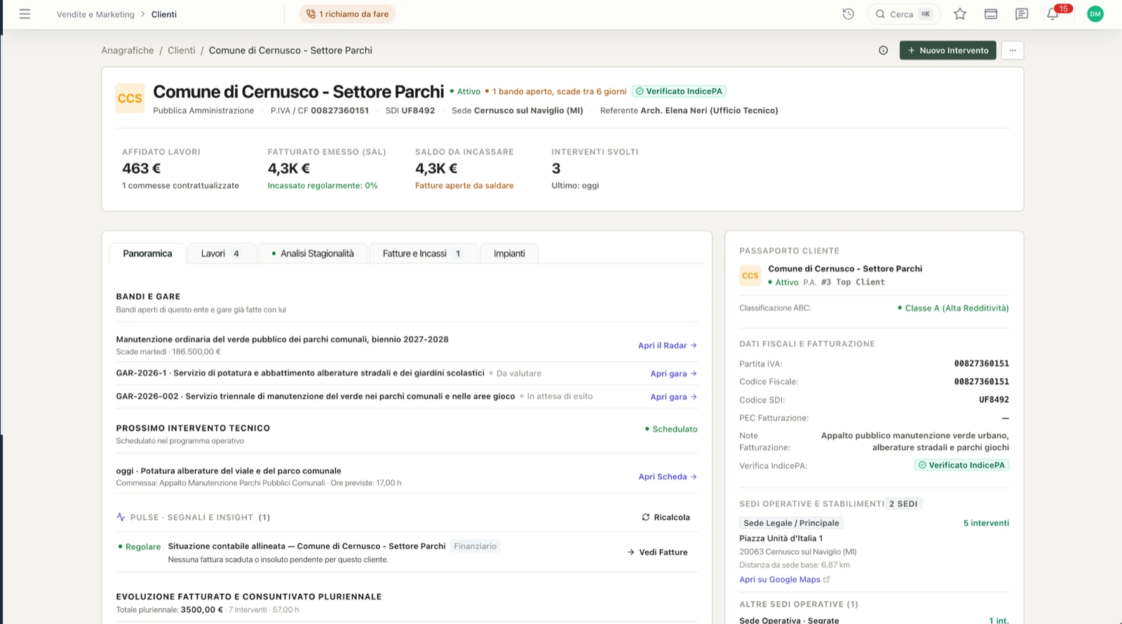
Task: Click the Pulse activity icon
Action: (x=121, y=517)
